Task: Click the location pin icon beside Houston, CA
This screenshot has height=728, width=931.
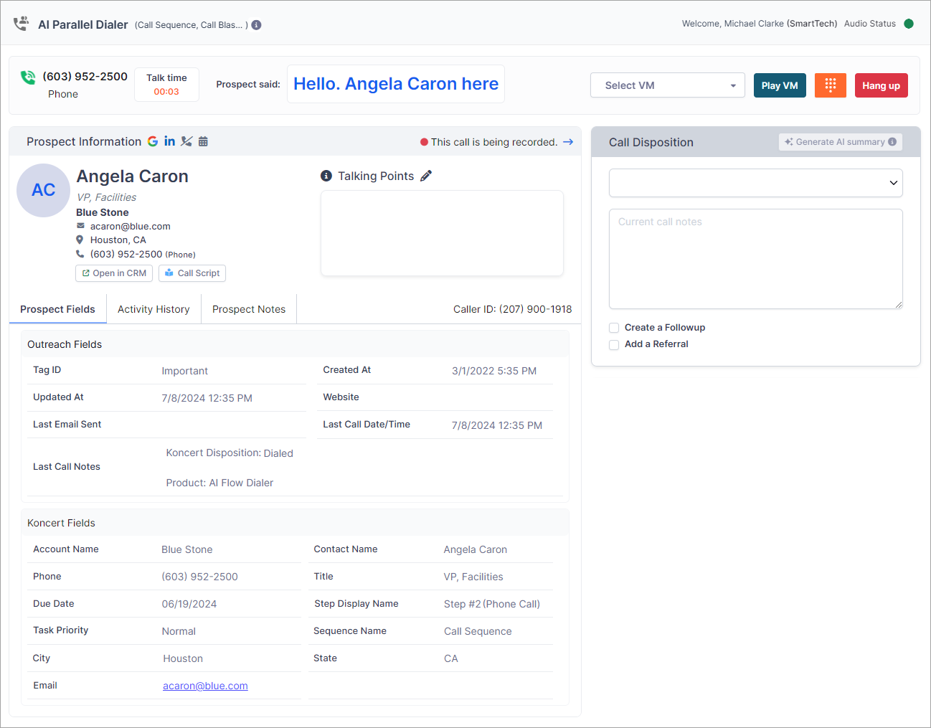Action: click(x=80, y=240)
